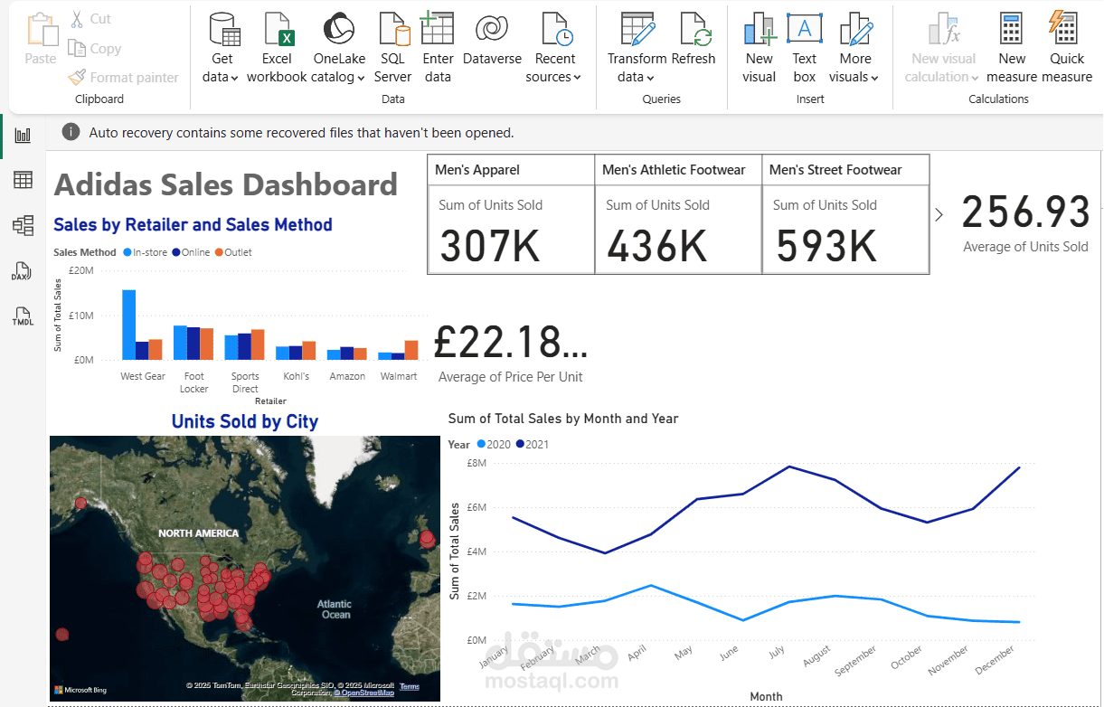Click the Auto recovery notification message
Image resolution: width=1104 pixels, height=707 pixels.
click(x=301, y=133)
